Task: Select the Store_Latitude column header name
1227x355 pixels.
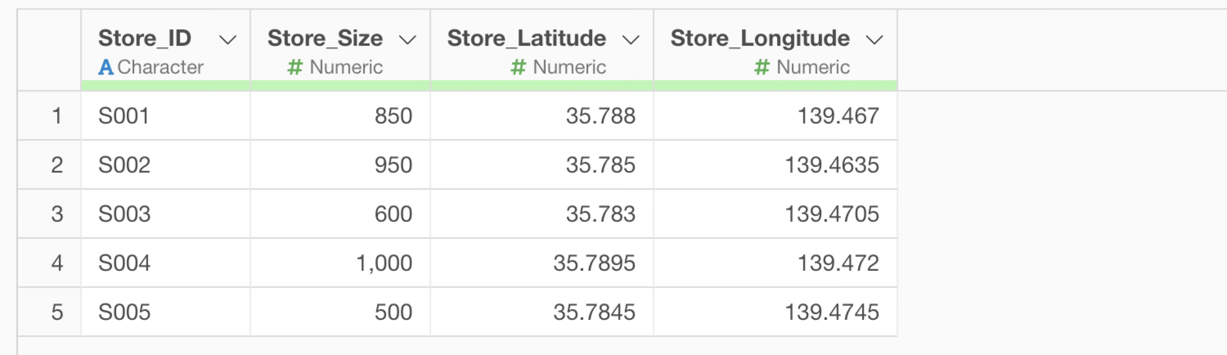Action: pyautogui.click(x=526, y=38)
